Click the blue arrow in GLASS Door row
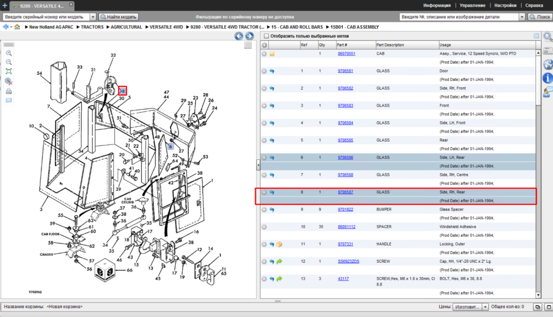The image size is (553, 317). coord(272,71)
